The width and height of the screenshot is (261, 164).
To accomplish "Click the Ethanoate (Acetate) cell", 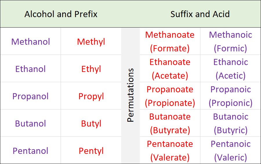I will click(x=170, y=69).
